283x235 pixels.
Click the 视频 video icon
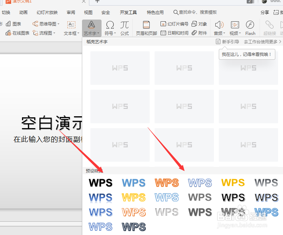point(235,25)
